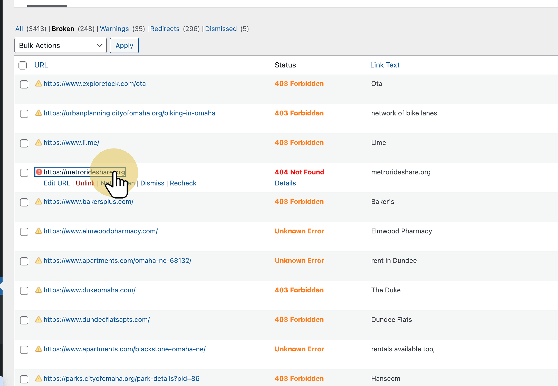Screen dimensions: 558x386
Task: Click the warning triangle on bakersplus.com row
Action: (39, 202)
